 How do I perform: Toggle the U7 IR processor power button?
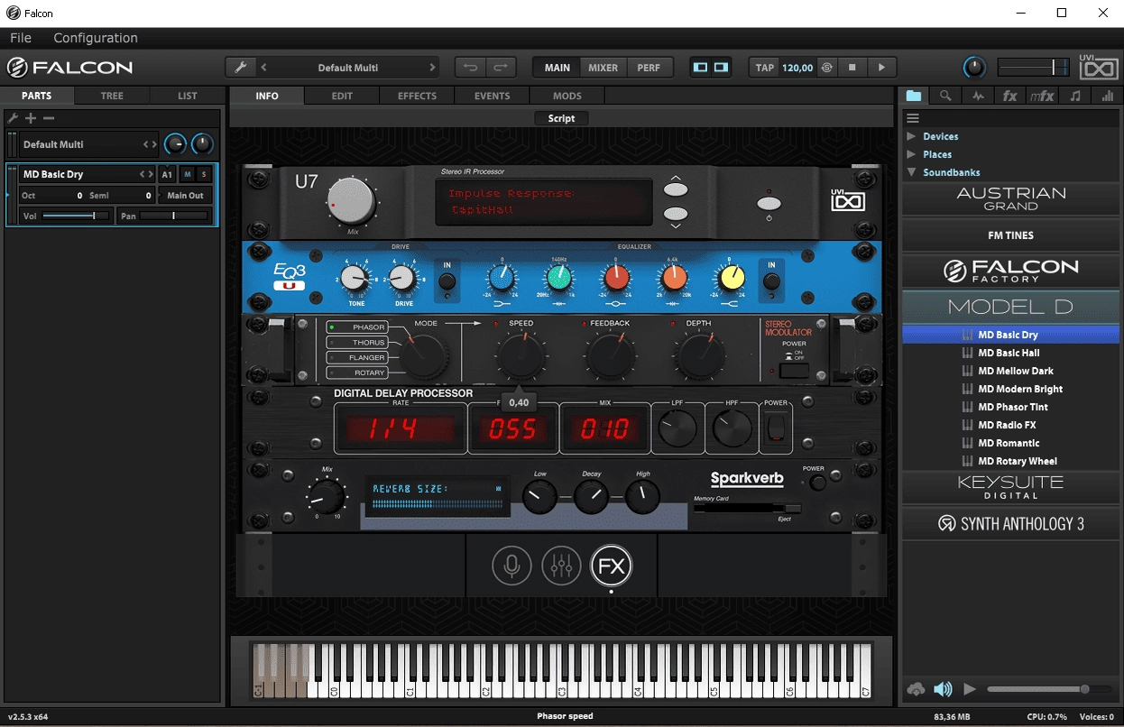click(x=769, y=203)
